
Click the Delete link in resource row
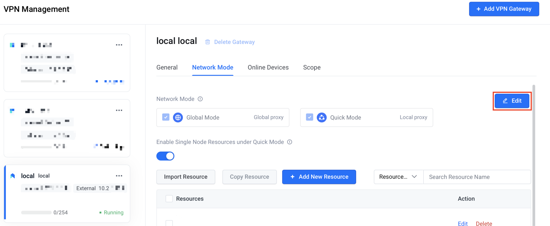484,224
